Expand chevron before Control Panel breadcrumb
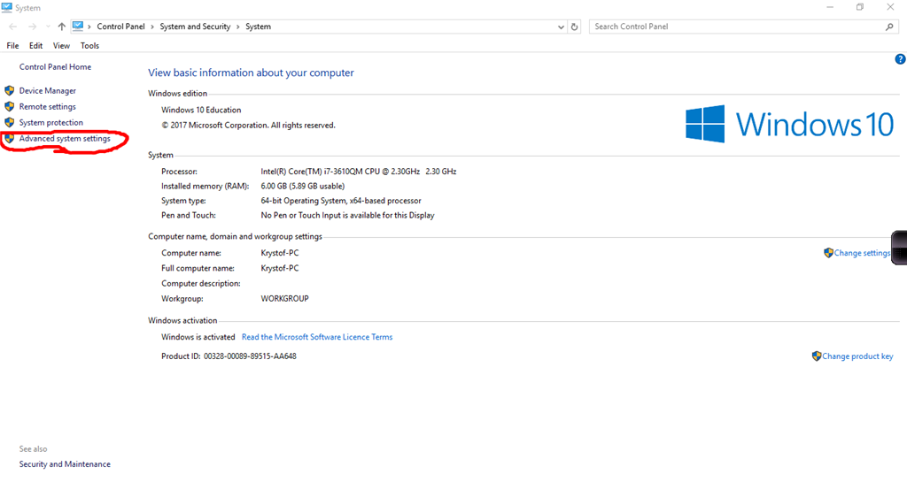The image size is (907, 482). tap(89, 27)
